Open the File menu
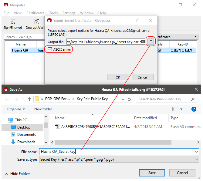 [6, 13]
